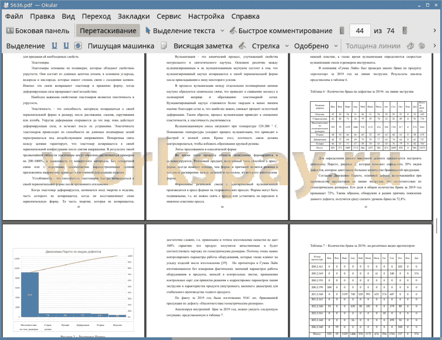Click the Толщина линии line width button

[373, 46]
